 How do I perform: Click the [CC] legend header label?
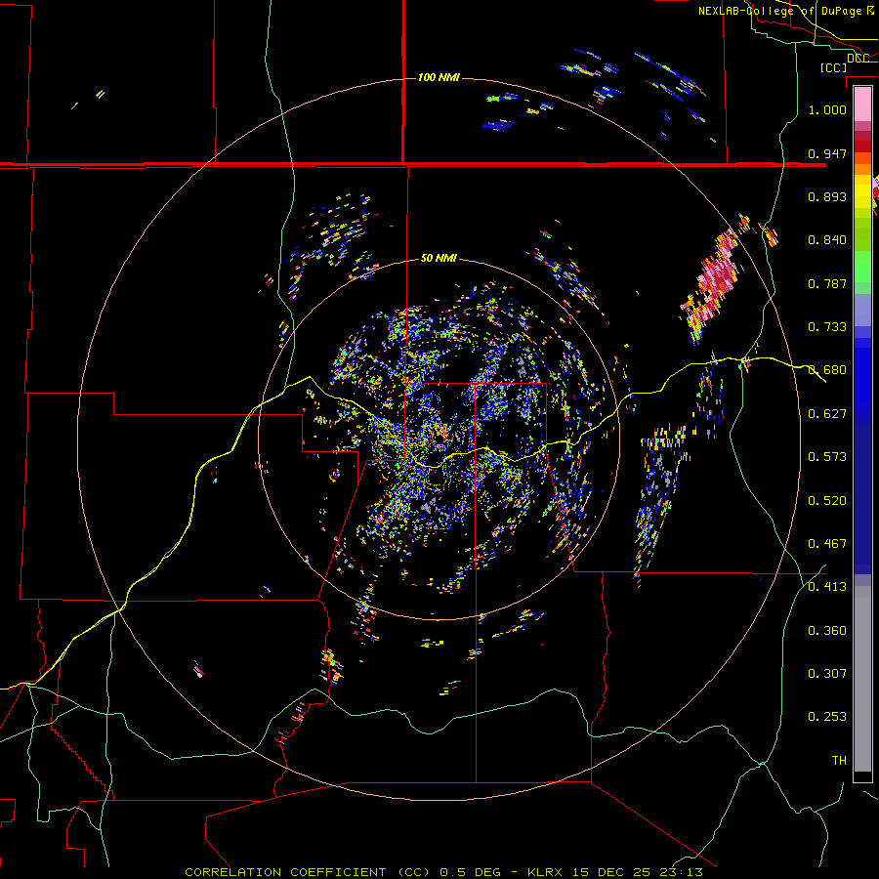click(x=834, y=67)
